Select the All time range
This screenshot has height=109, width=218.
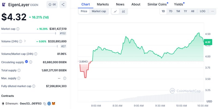point(193,11)
